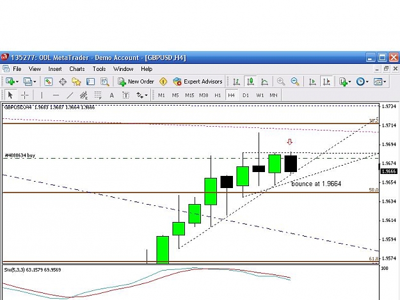Open the View menu

coord(35,69)
